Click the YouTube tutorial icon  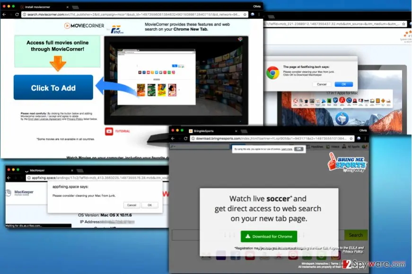[x=109, y=131]
